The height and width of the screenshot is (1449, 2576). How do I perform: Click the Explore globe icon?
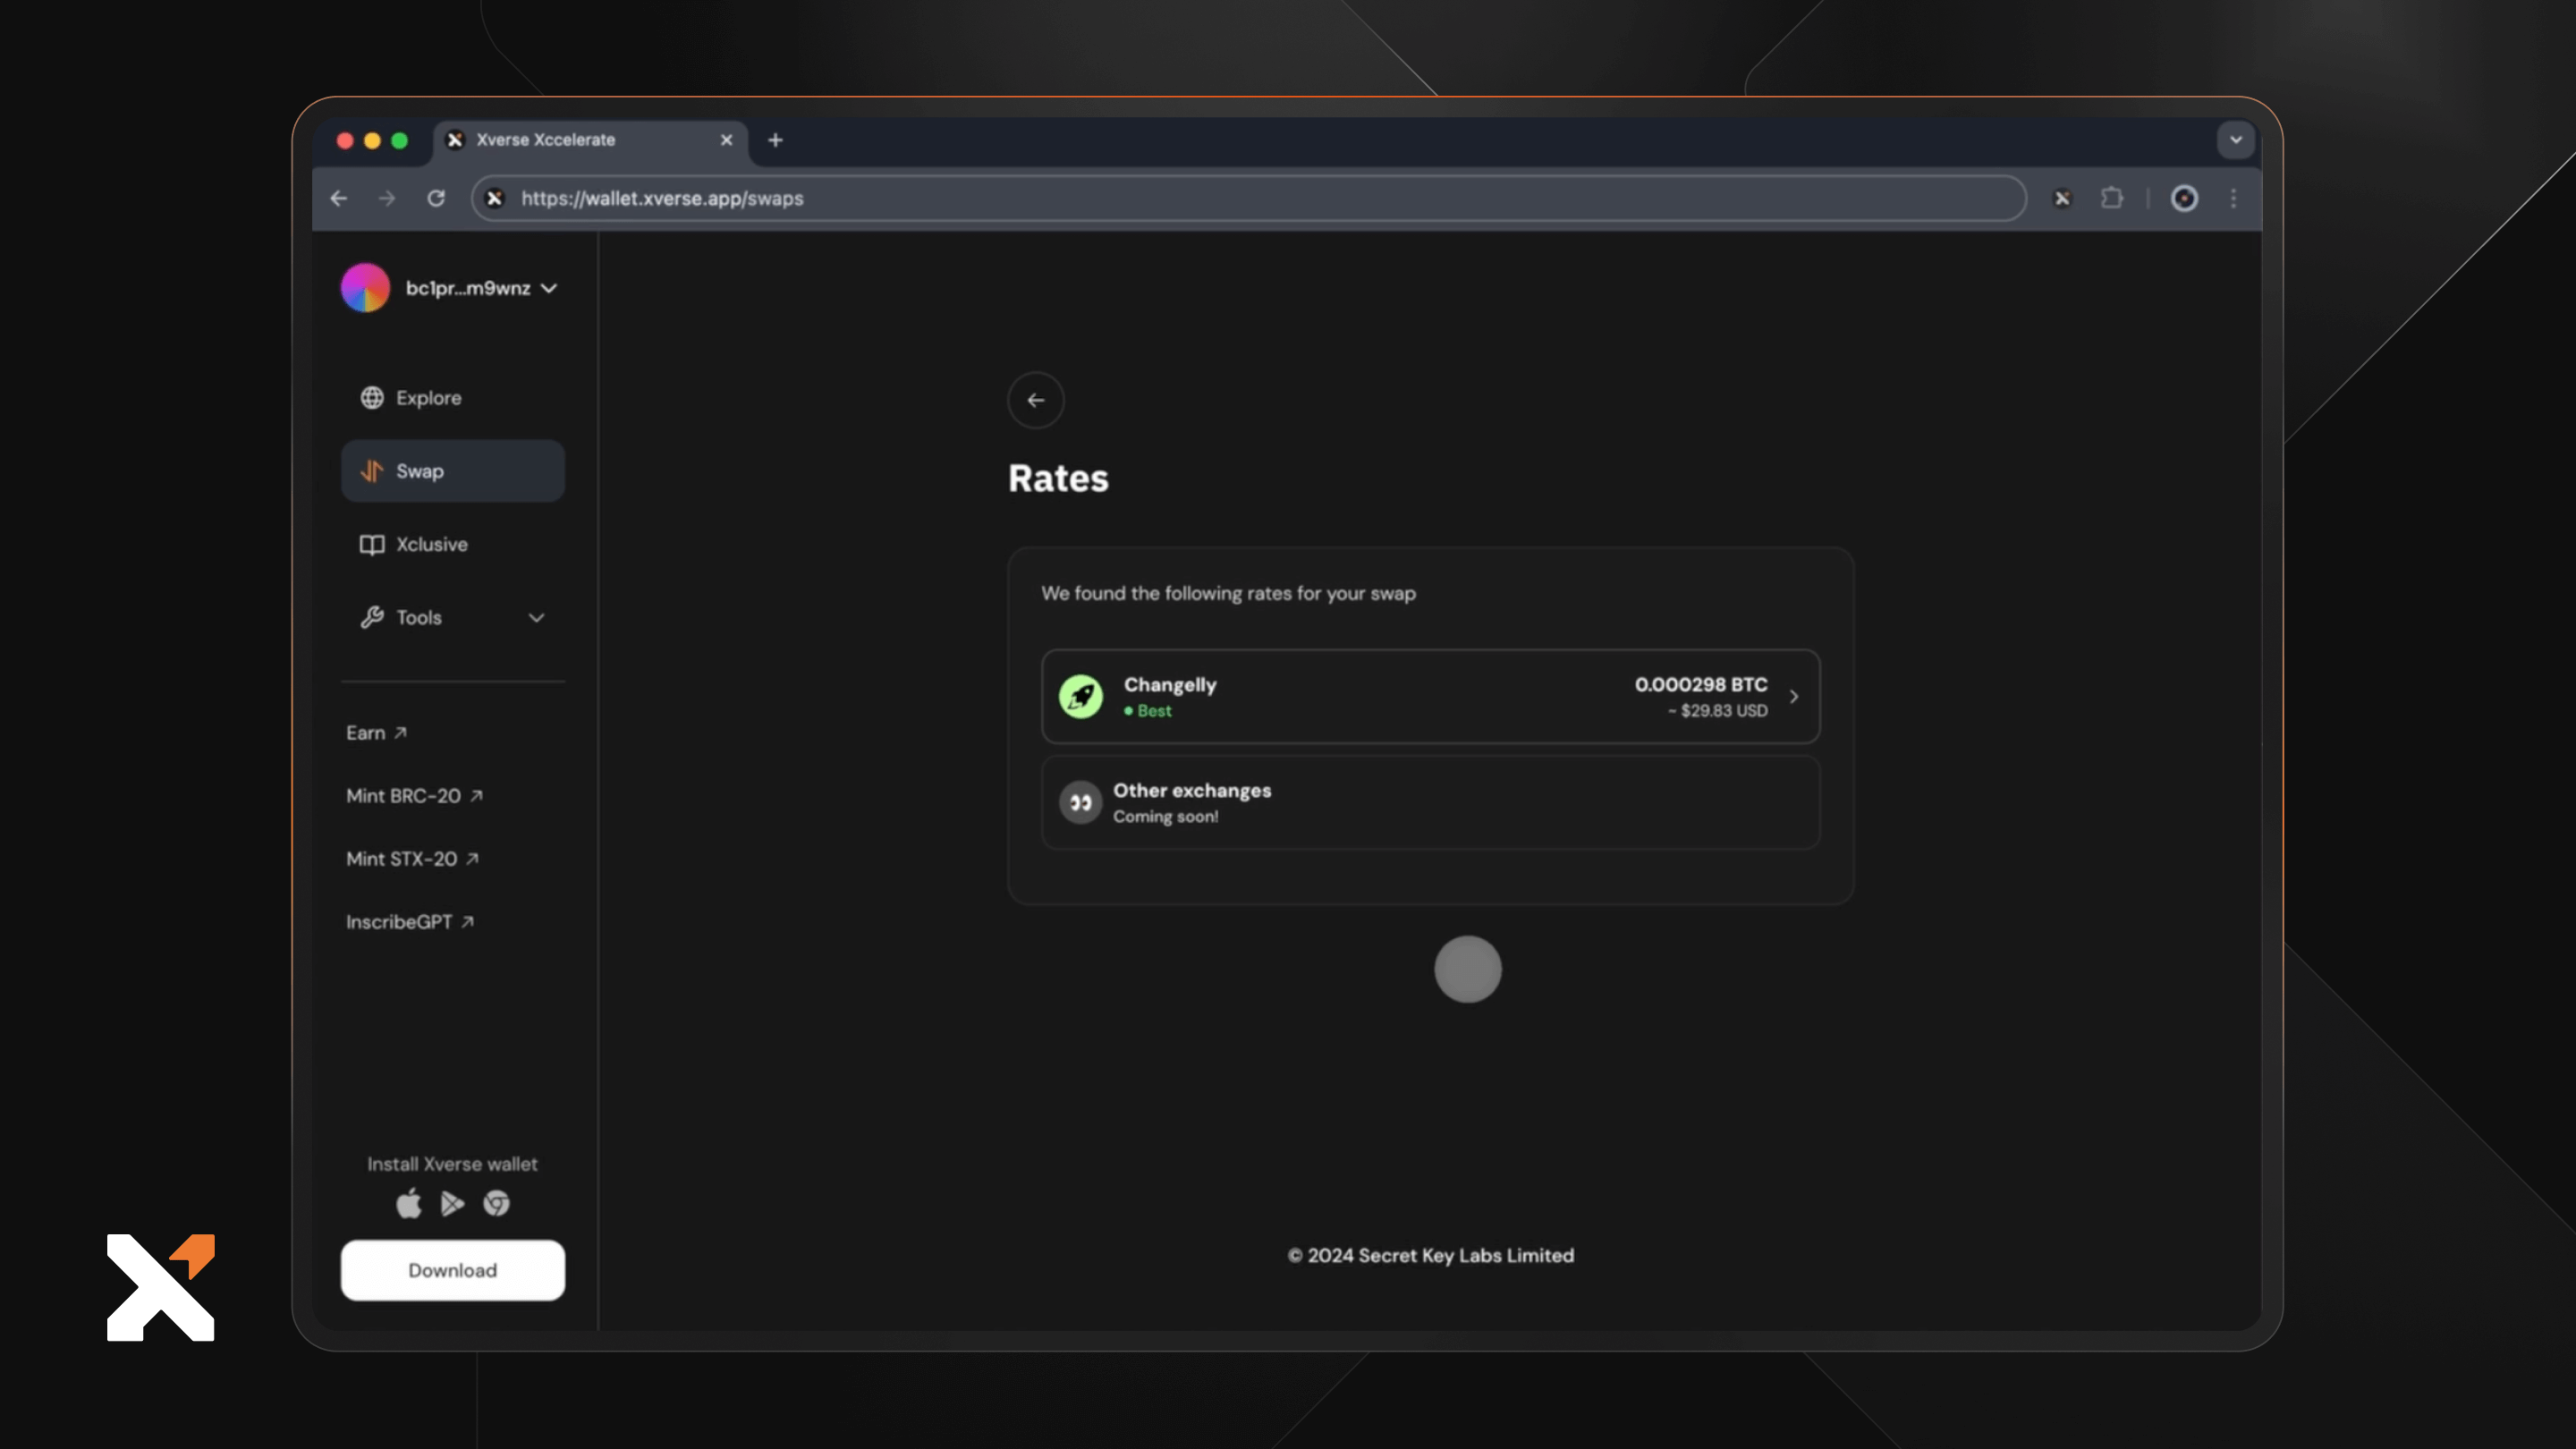(x=372, y=398)
